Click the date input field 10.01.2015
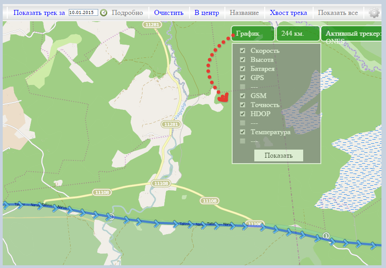 click(x=83, y=13)
